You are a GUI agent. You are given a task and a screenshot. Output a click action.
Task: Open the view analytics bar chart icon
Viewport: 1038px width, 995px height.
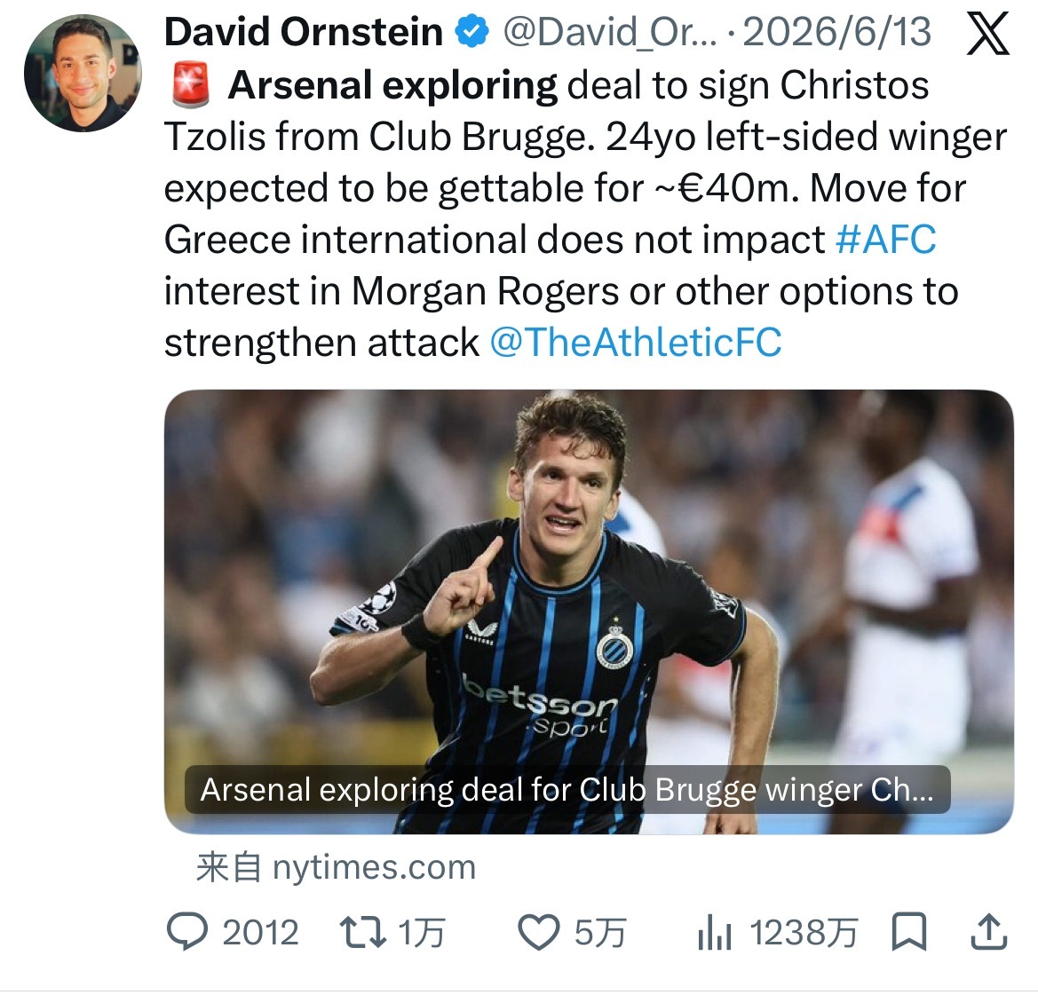coord(714,933)
